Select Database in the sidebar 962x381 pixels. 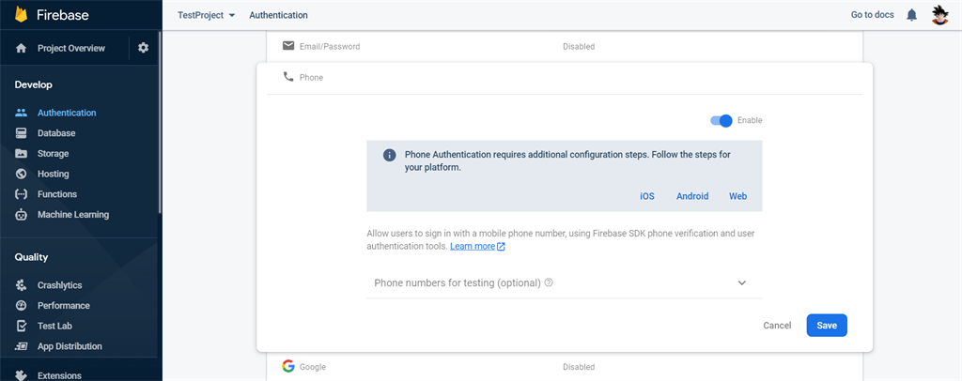point(56,133)
